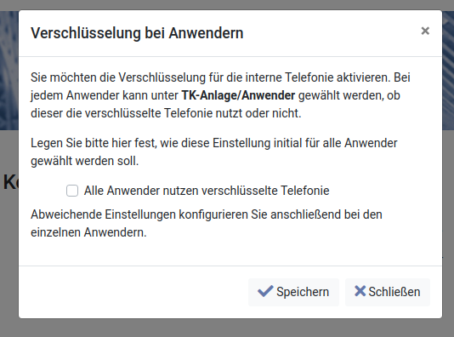This screenshot has height=337, width=454.
Task: Click the blue banner image behind the dialog
Action: [9, 71]
